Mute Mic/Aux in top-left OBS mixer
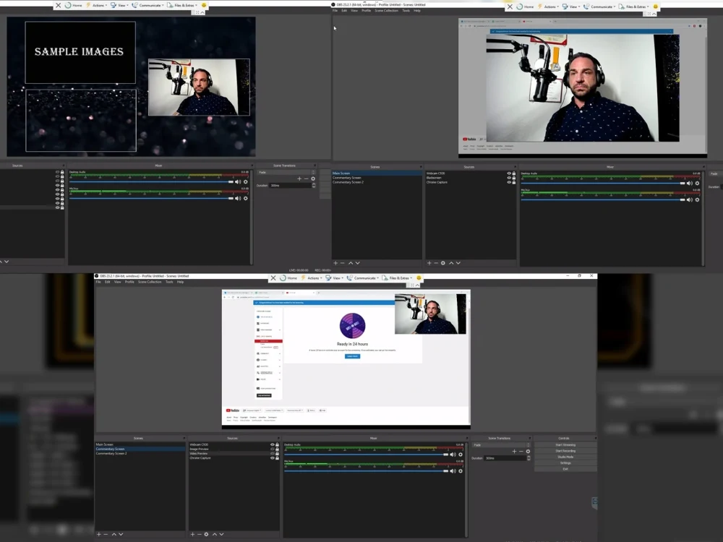The image size is (723, 542). click(x=238, y=198)
